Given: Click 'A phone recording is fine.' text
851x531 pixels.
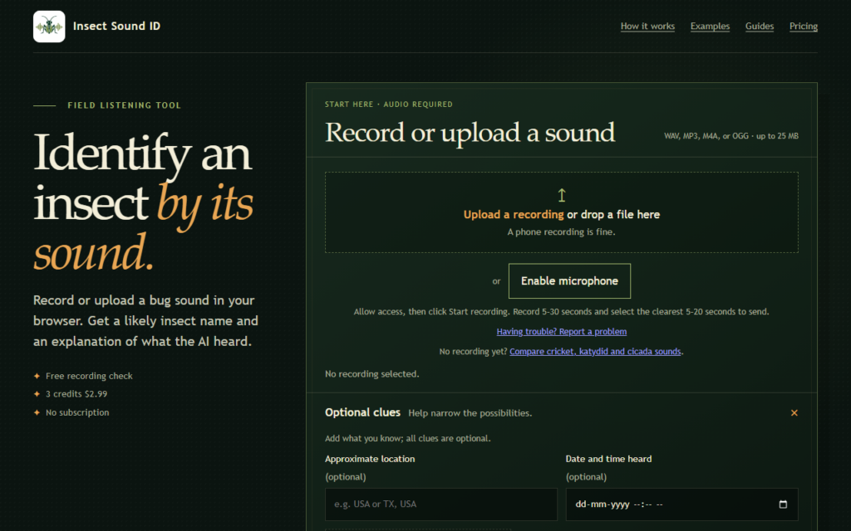Looking at the screenshot, I should 561,232.
